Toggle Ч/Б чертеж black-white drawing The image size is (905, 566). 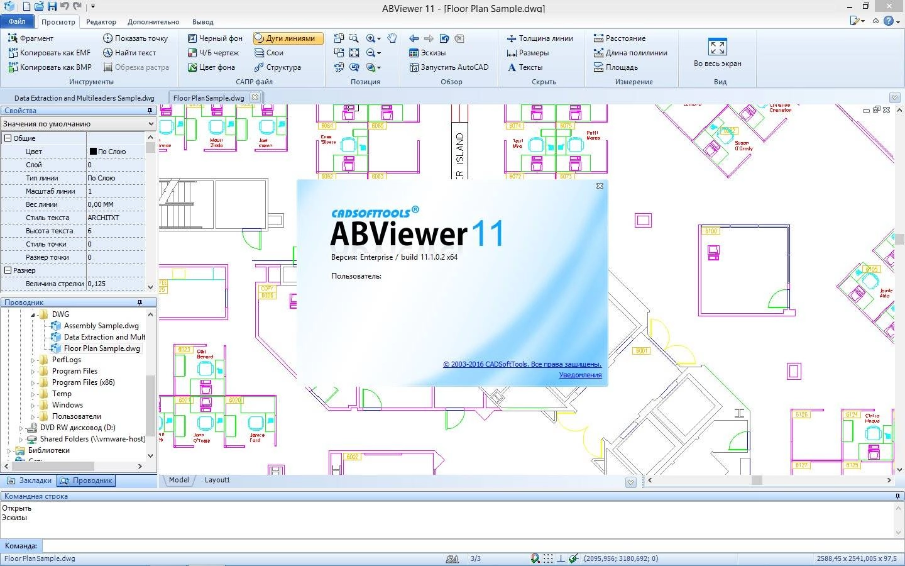[x=213, y=53]
